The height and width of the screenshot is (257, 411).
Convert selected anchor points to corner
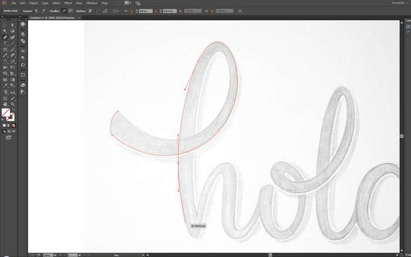pos(36,11)
